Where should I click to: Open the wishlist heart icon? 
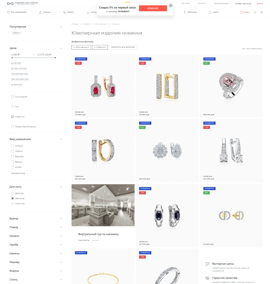point(255,12)
